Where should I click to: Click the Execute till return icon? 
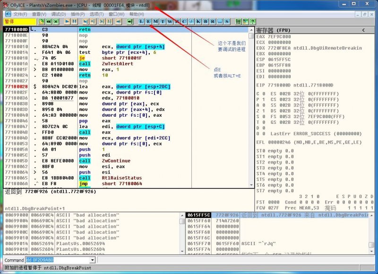coord(119,21)
